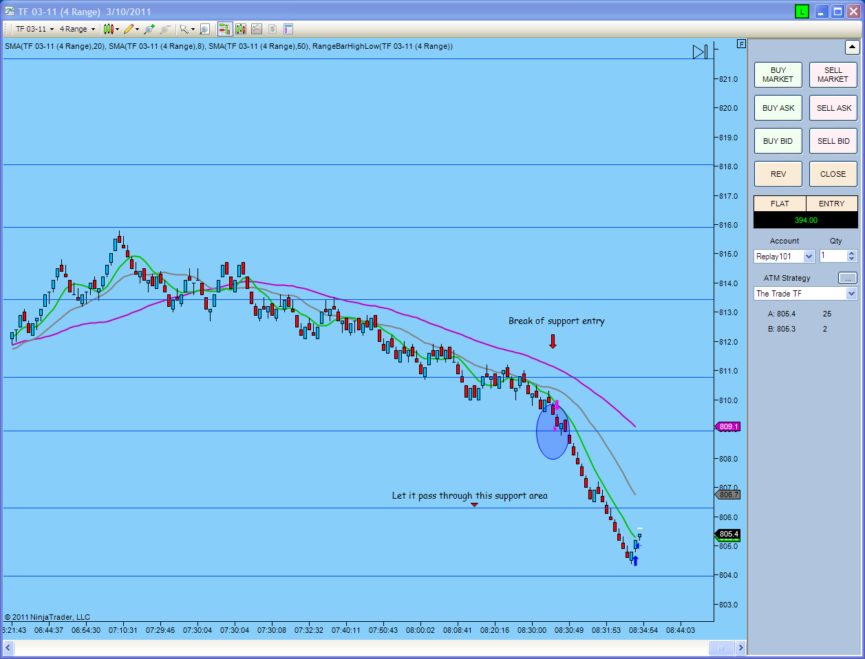This screenshot has height=659, width=865.
Task: Click the CLOSE position button
Action: tap(833, 174)
